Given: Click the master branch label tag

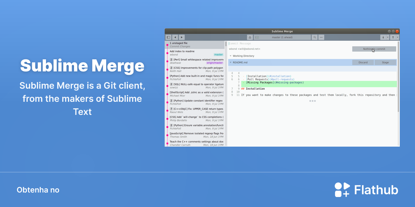Looking at the screenshot, I should pyautogui.click(x=219, y=55).
